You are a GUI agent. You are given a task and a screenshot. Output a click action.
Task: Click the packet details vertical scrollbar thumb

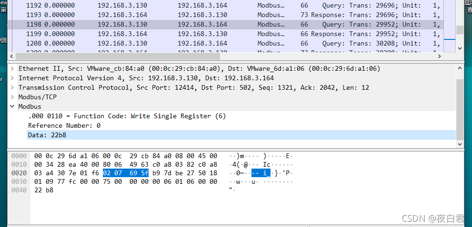pyautogui.click(x=459, y=110)
